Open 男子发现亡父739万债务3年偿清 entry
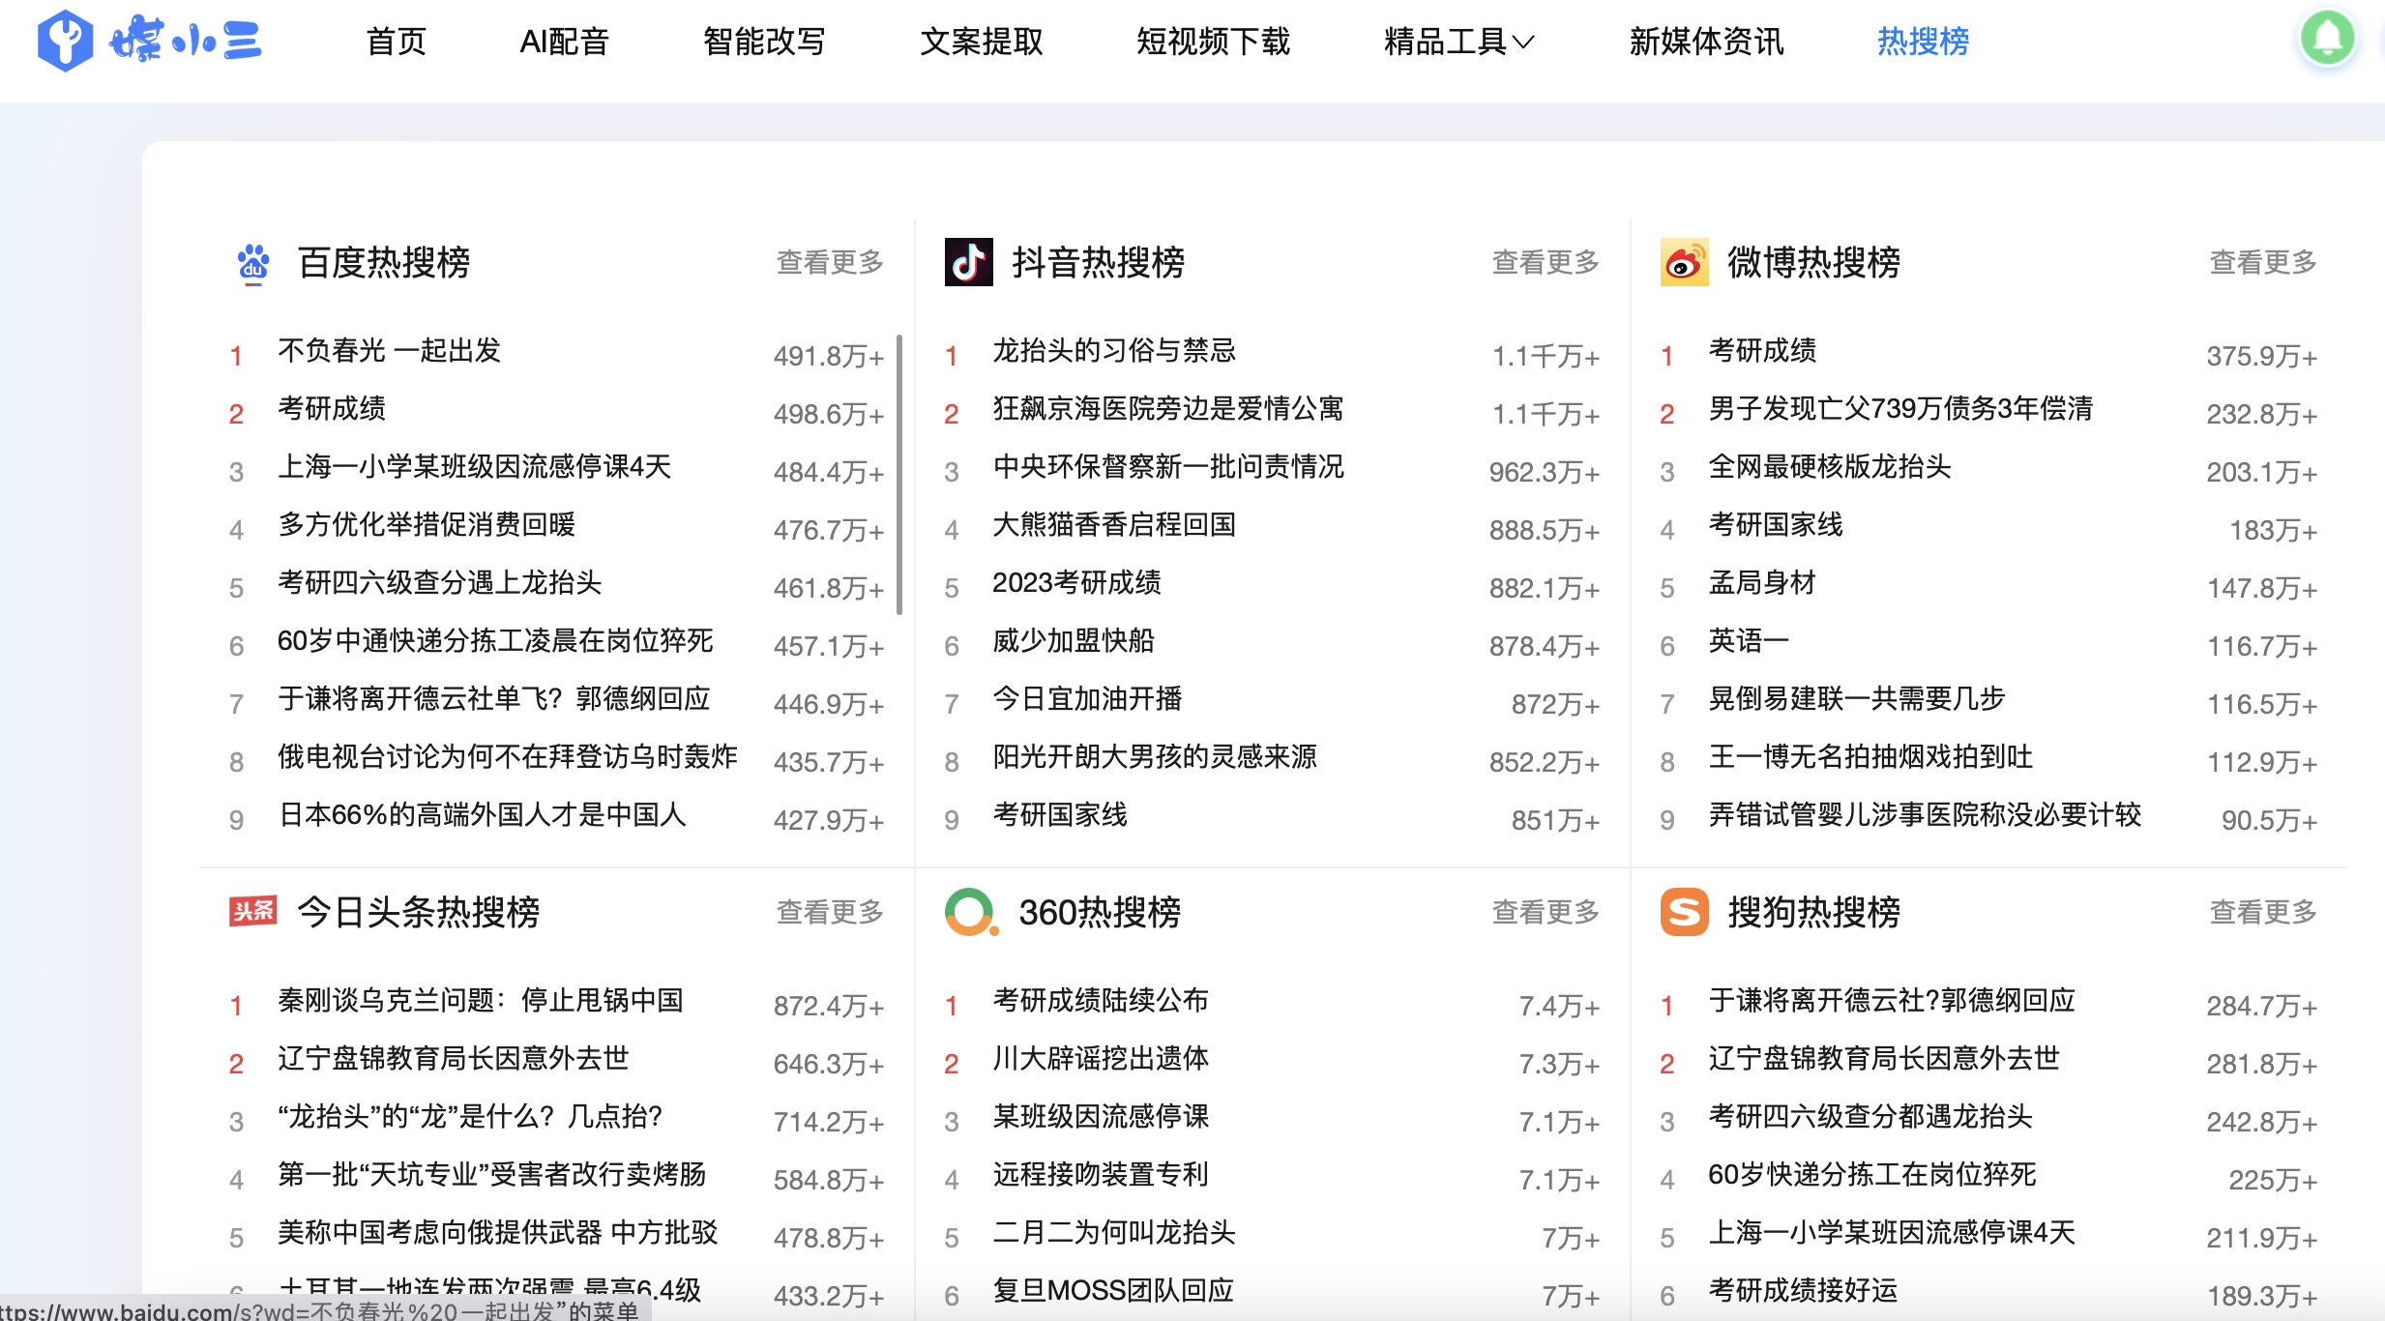 (1900, 408)
